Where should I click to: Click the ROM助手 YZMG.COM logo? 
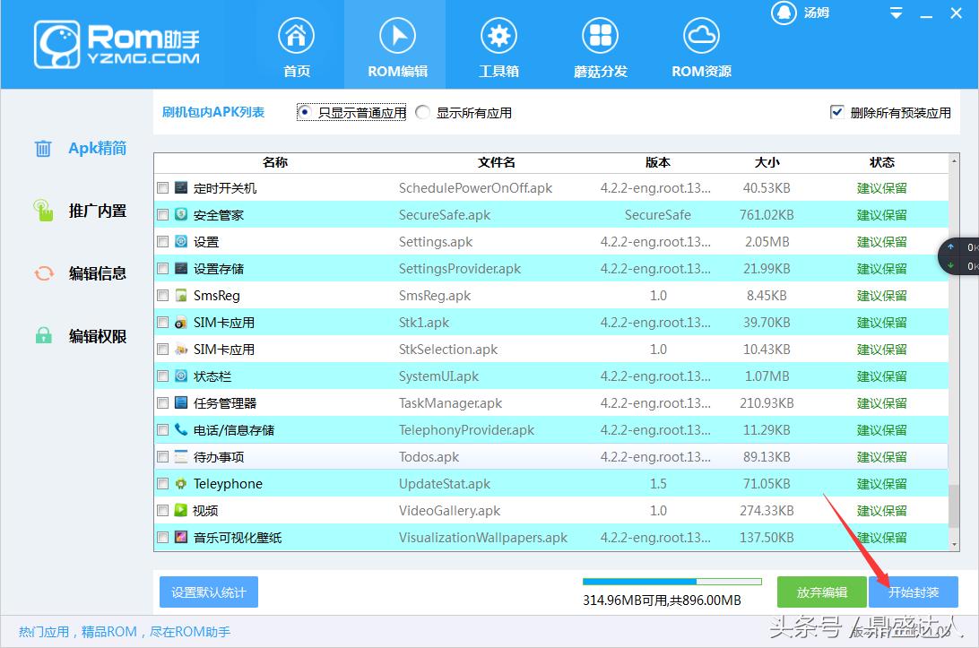117,43
